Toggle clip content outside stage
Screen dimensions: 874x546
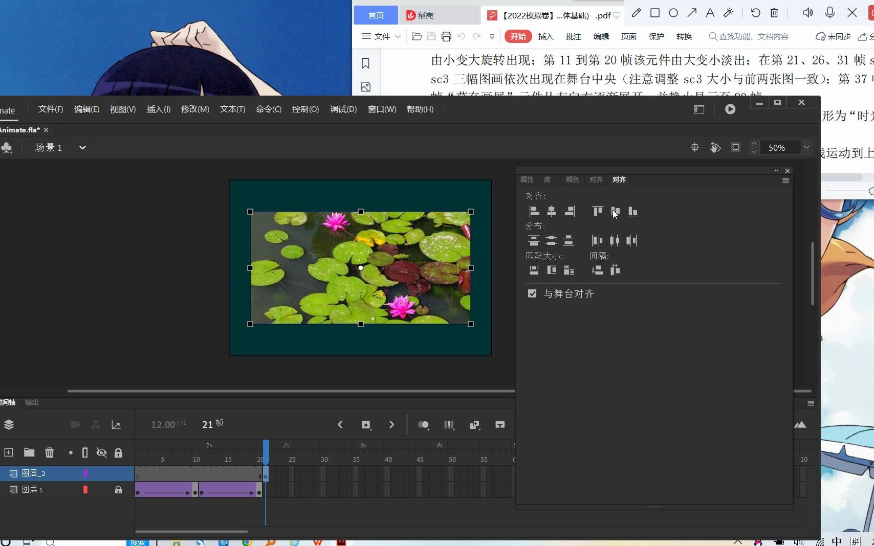pos(735,148)
